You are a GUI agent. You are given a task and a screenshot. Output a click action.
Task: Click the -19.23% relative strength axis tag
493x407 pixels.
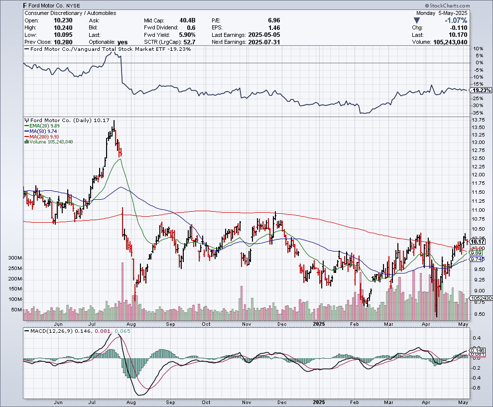tap(481, 91)
